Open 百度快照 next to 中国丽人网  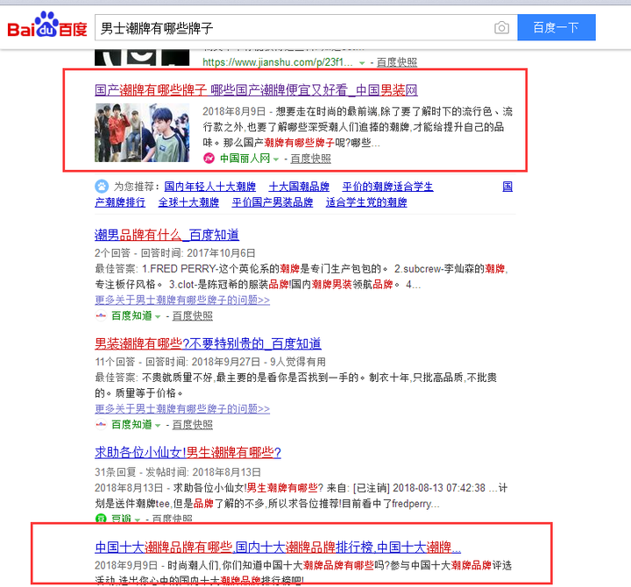[x=310, y=159]
